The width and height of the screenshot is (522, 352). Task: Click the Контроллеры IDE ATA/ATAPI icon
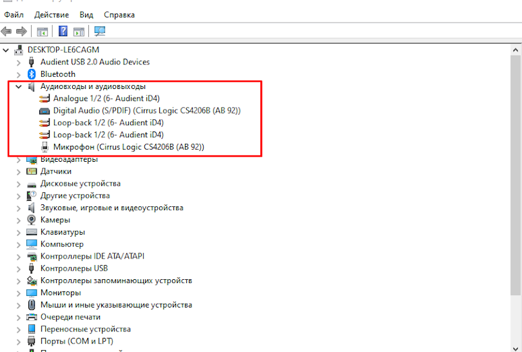click(32, 257)
